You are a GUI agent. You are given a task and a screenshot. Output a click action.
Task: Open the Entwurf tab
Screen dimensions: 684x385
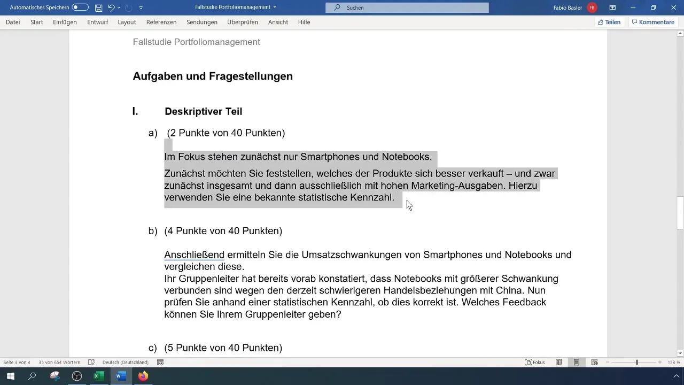coord(97,22)
